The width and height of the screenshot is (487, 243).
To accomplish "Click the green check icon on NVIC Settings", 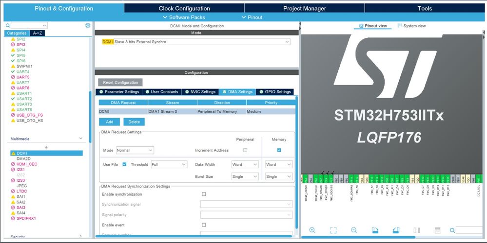I will (187, 92).
